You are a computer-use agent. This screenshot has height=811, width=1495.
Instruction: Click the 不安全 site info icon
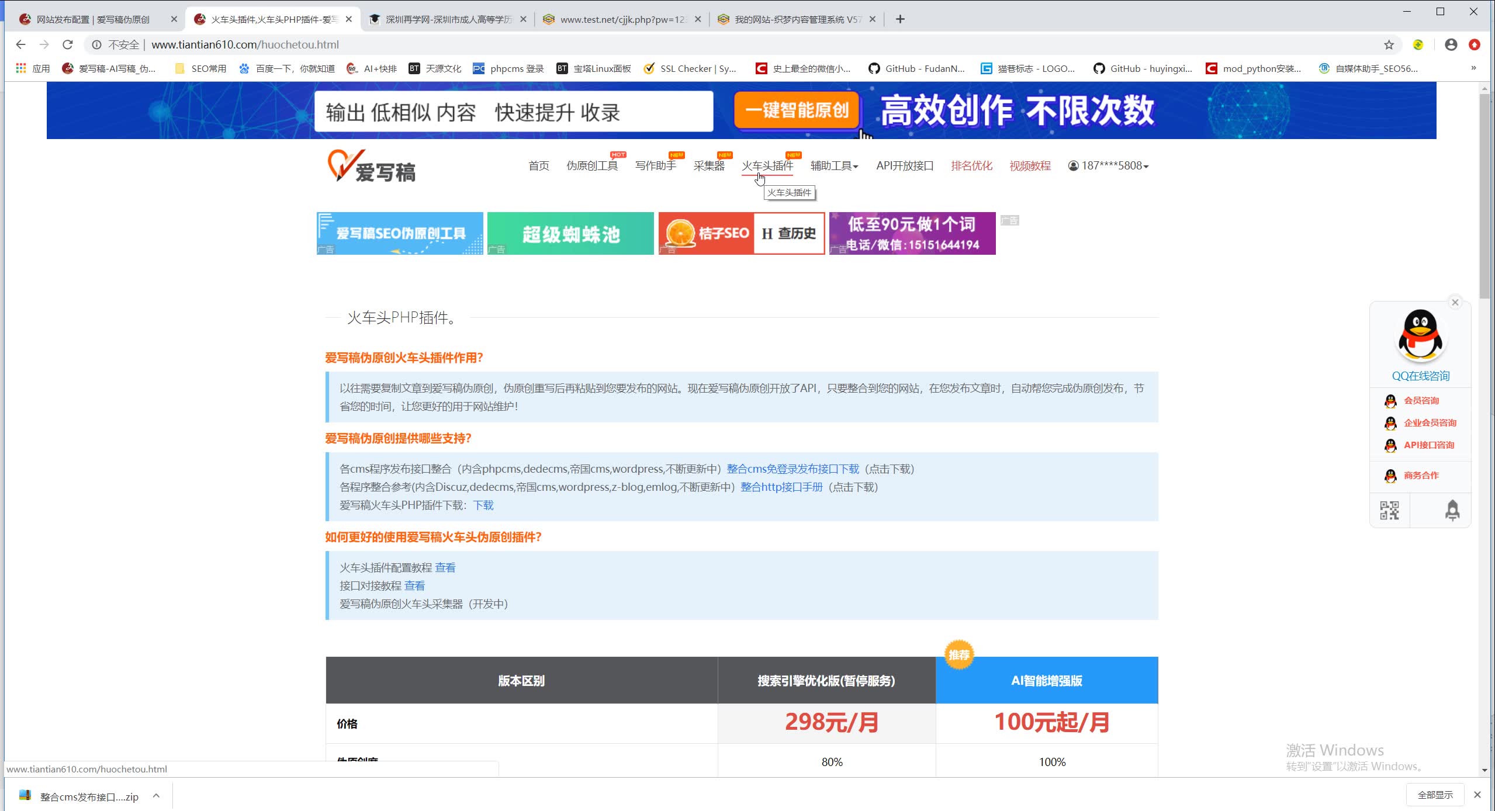click(97, 44)
